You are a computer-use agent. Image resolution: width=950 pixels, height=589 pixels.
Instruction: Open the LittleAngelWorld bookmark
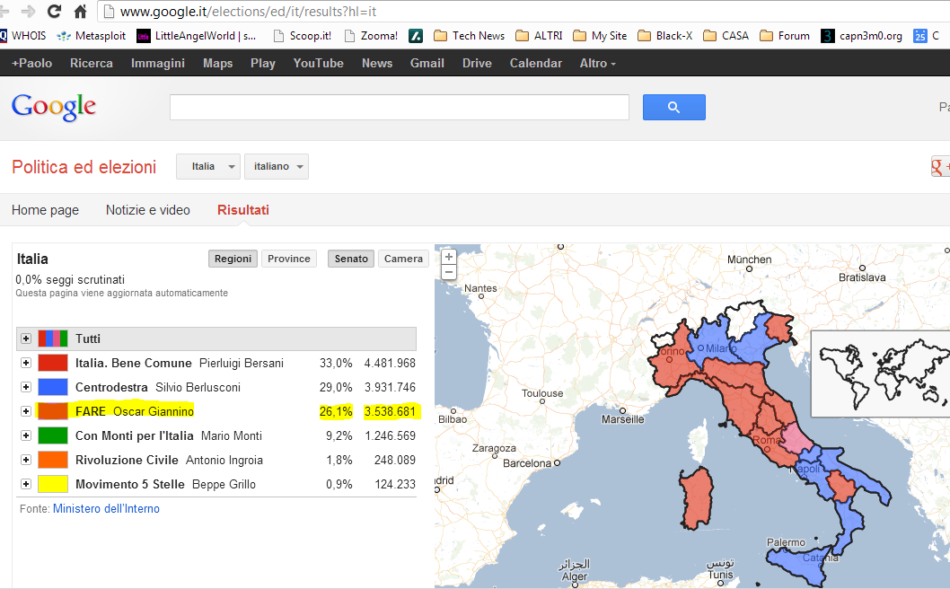coord(197,36)
